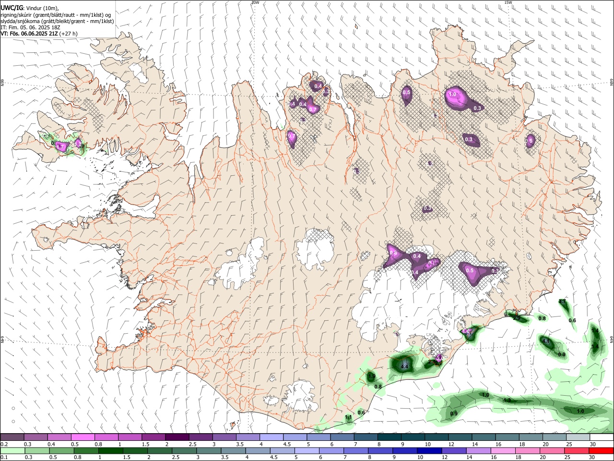Select the 1 dark green swatch in the rain scale
The width and height of the screenshot is (614, 461).
pos(110,451)
